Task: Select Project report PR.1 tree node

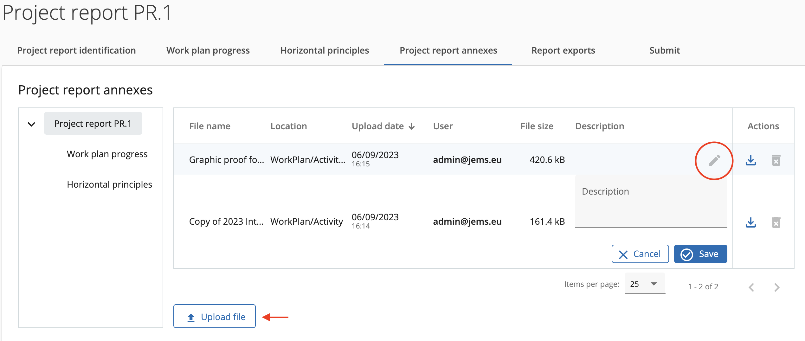Action: tap(93, 124)
